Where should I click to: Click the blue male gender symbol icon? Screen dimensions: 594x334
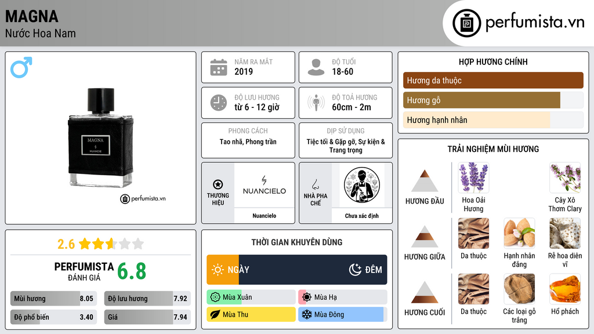coord(21,67)
